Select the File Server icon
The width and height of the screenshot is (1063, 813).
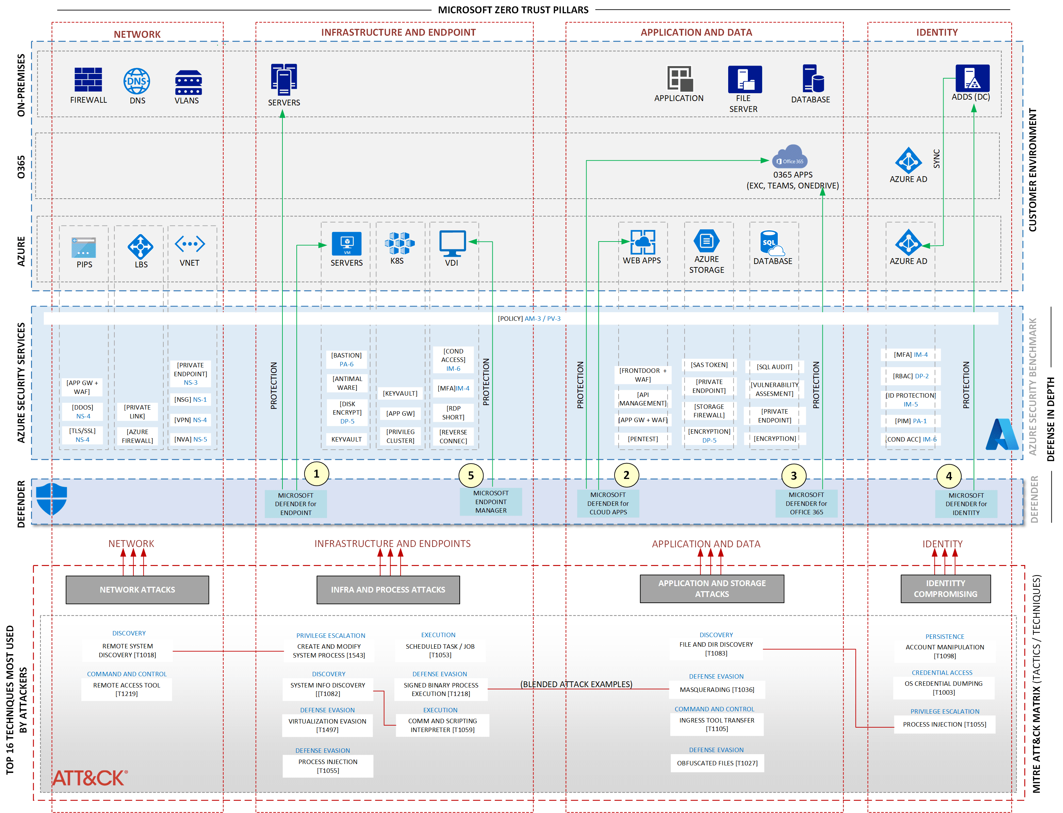pos(745,79)
